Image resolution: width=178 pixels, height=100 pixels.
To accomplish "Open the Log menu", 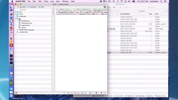I will point(52,1).
